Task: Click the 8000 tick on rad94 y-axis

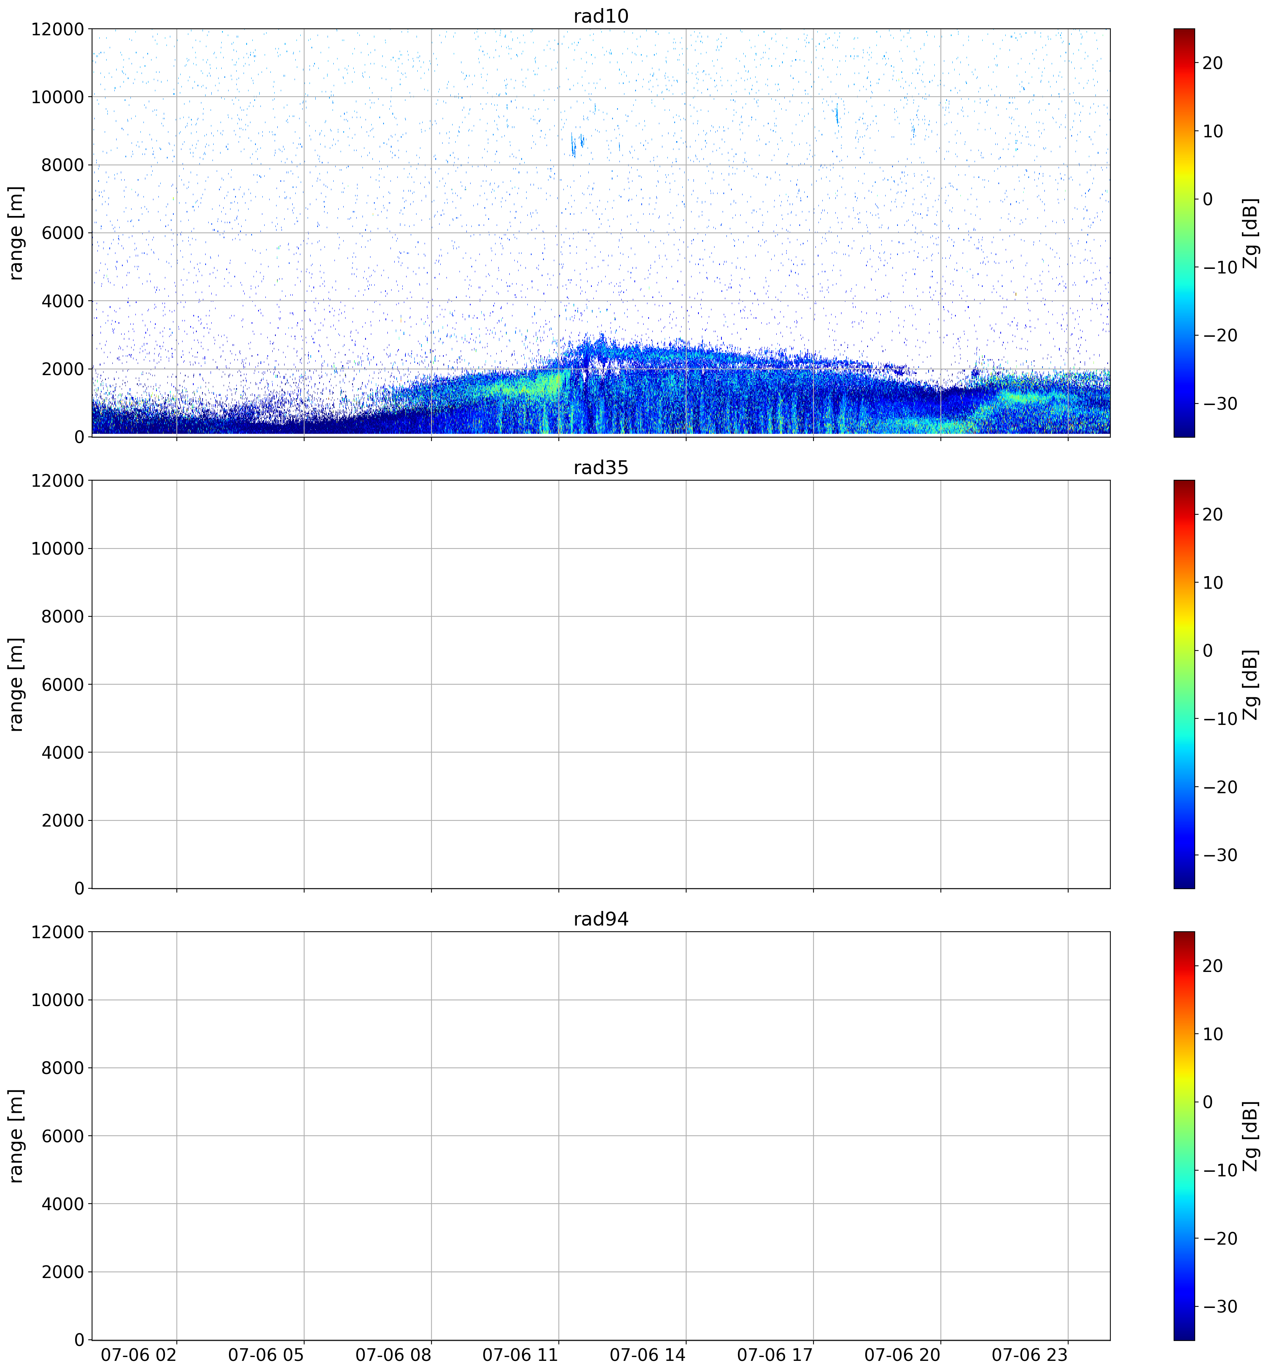Action: (63, 1068)
